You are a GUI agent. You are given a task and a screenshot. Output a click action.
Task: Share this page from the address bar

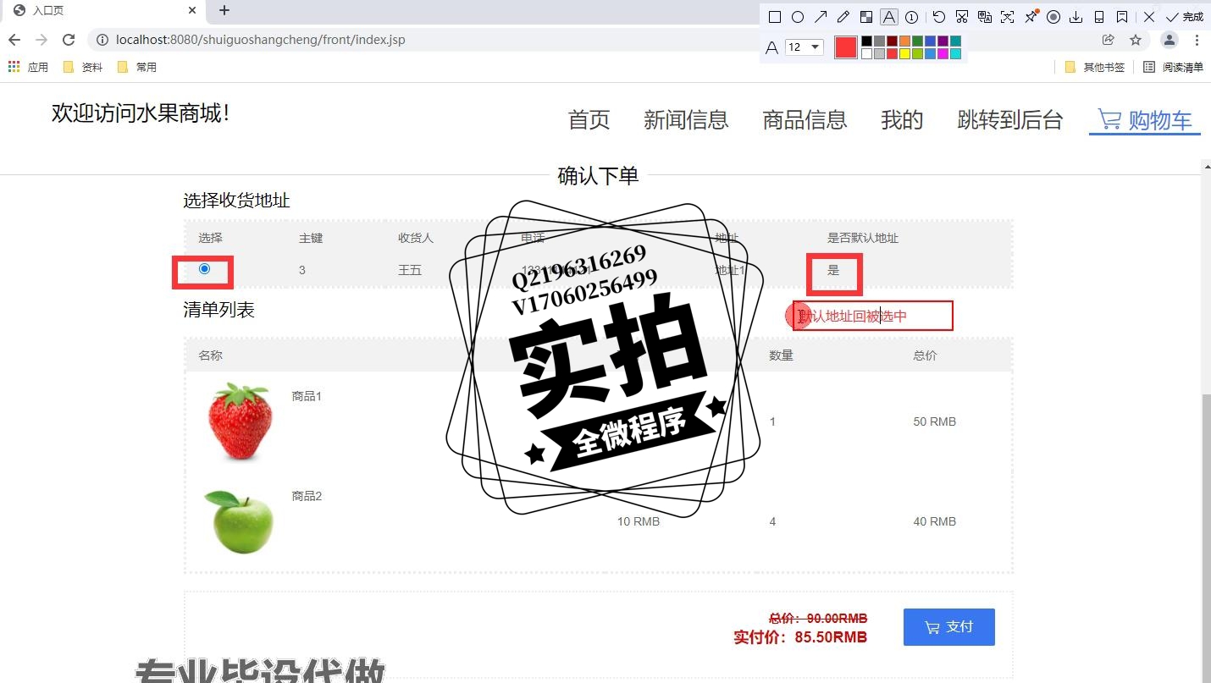click(1108, 40)
